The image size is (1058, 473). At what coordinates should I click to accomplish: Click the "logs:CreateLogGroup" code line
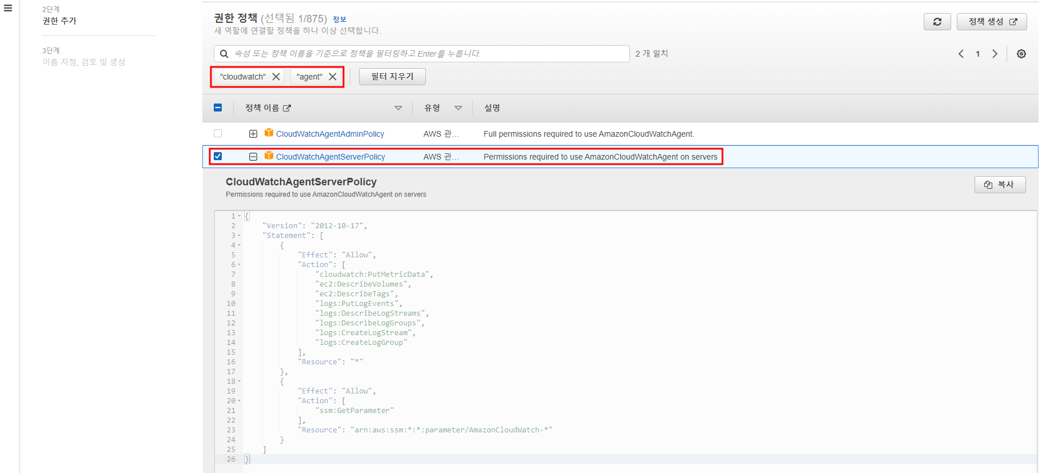point(361,343)
